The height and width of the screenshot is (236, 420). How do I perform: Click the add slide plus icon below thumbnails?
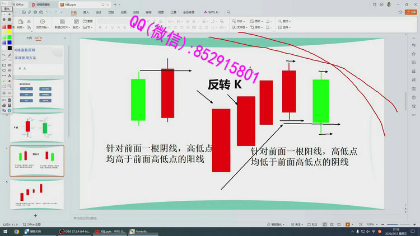pos(35,215)
